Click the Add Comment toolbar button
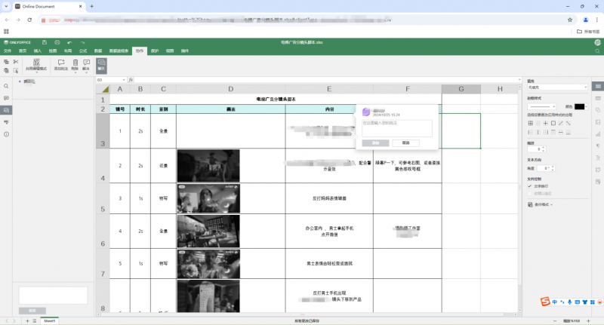The image size is (604, 325). click(60, 65)
